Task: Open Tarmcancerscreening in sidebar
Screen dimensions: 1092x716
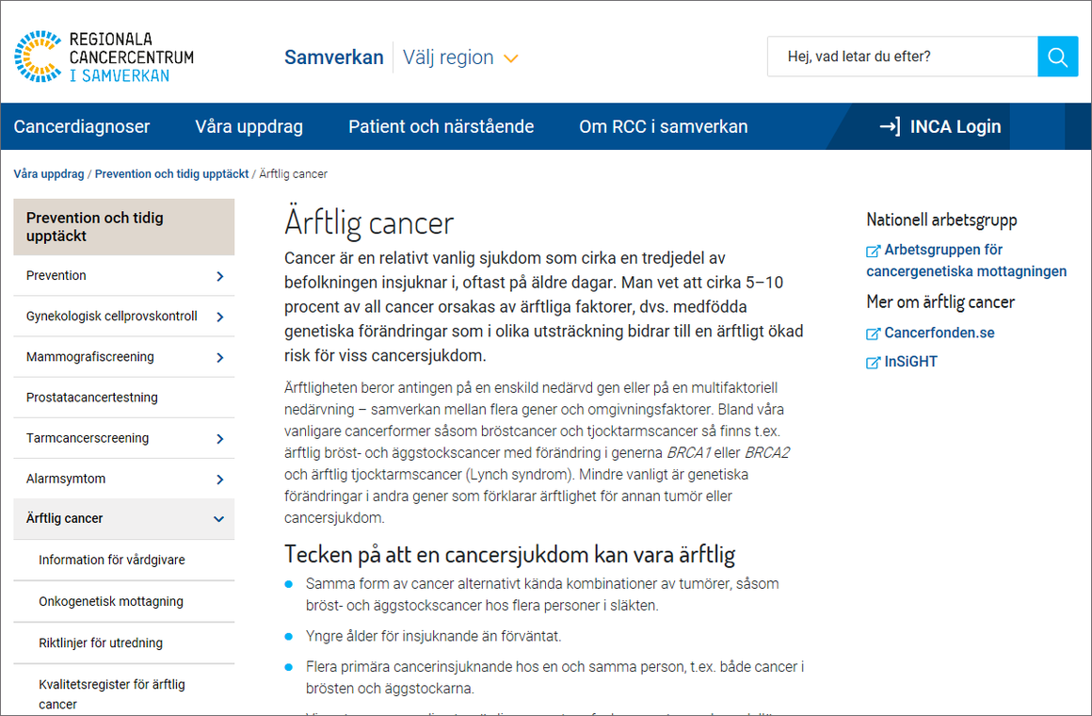Action: click(x=87, y=438)
